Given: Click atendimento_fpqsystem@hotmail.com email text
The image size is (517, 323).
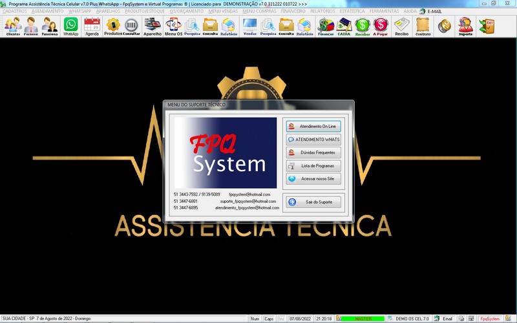Looking at the screenshot, I should (247, 207).
